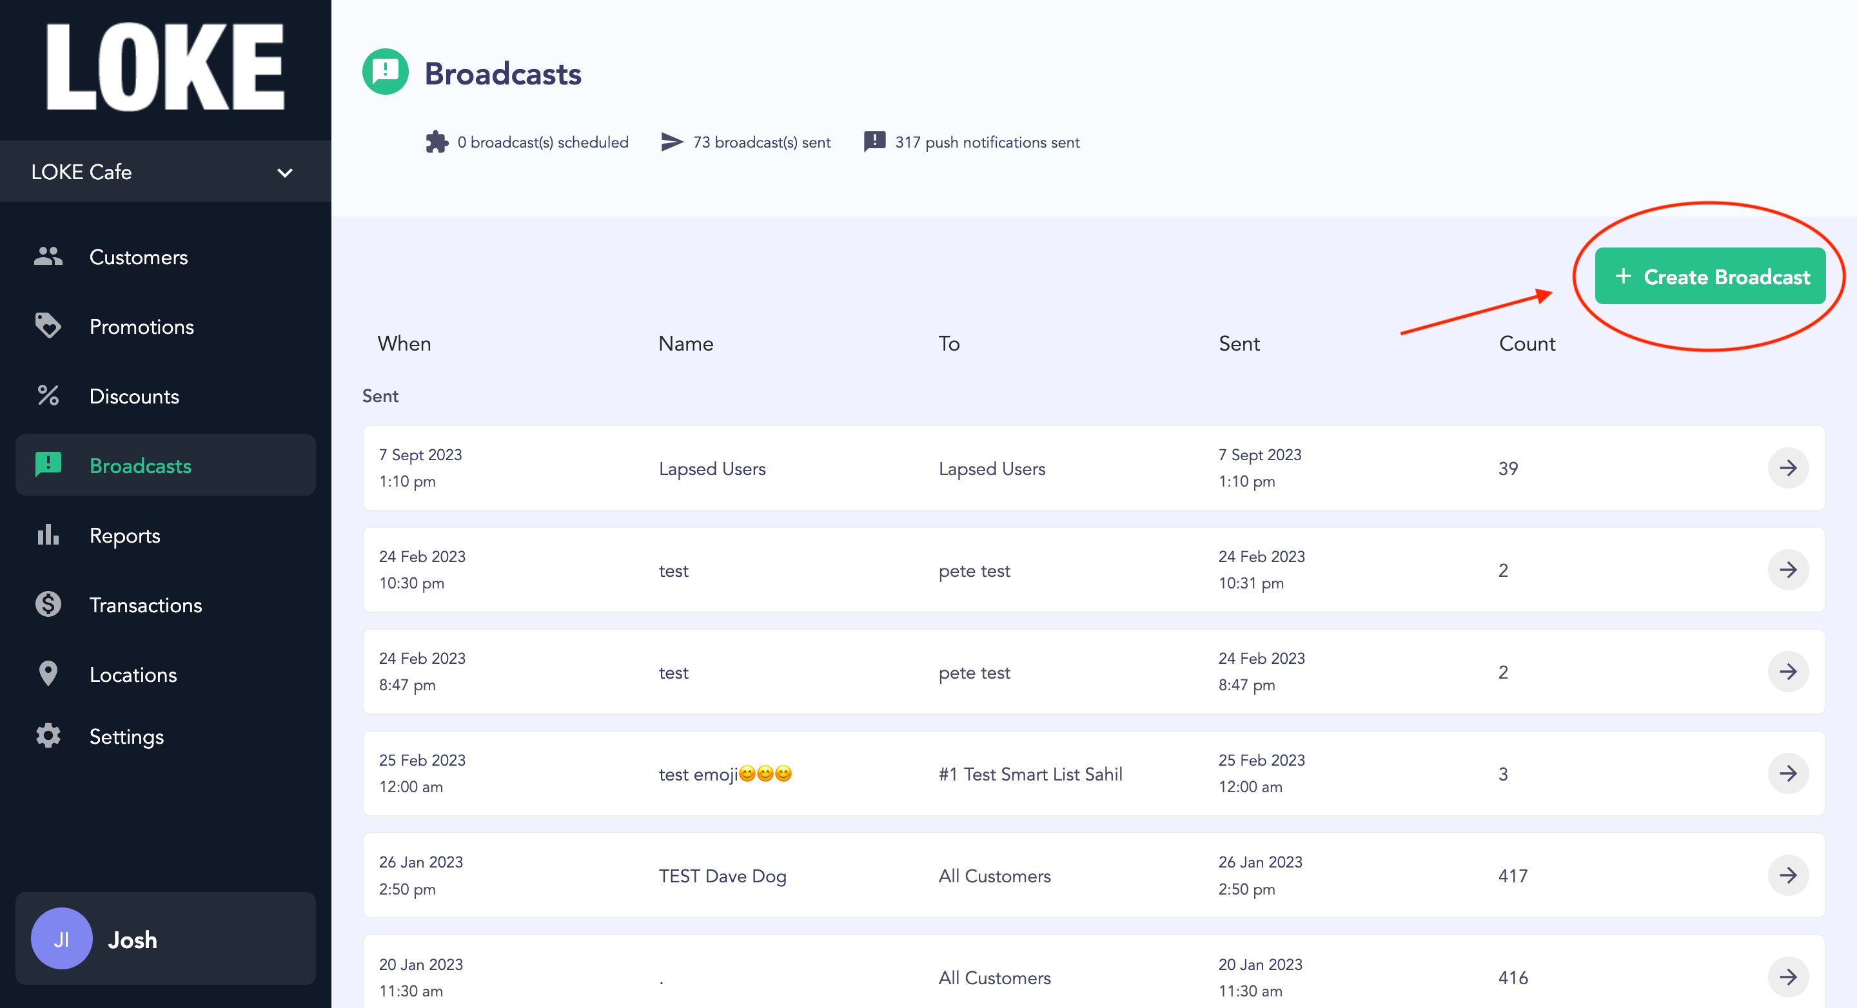
Task: Click the count value 417
Action: click(x=1513, y=876)
